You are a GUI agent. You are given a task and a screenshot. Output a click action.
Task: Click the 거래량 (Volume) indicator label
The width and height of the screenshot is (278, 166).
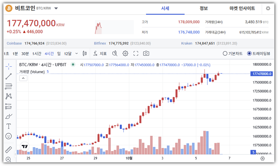coord(32,72)
